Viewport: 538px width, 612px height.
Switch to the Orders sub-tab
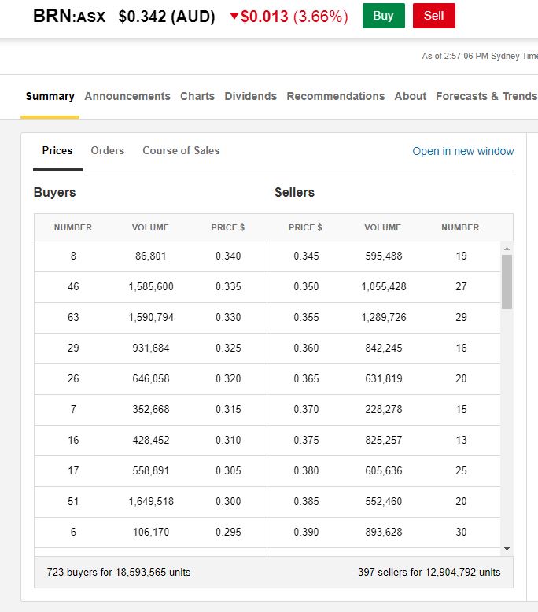(107, 150)
